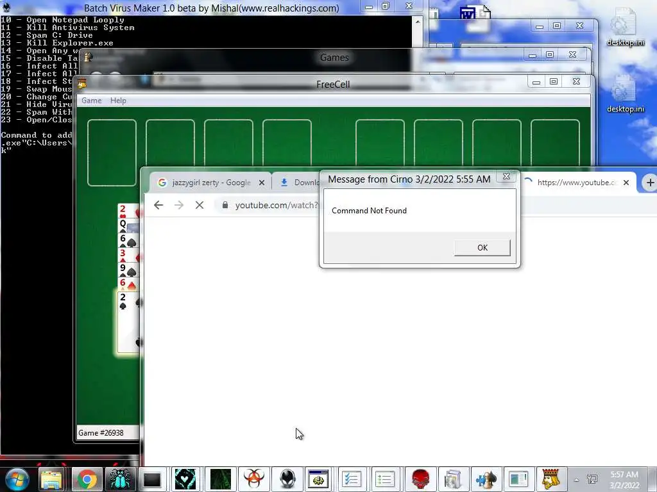Switch to the youtube.com tab in Chrome
This screenshot has width=657, height=492.
(x=576, y=183)
